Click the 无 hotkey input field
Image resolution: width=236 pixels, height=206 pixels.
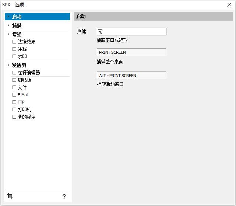pos(131,32)
